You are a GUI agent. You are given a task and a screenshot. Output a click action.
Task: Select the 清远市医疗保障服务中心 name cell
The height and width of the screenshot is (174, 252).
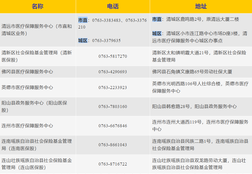37,30
